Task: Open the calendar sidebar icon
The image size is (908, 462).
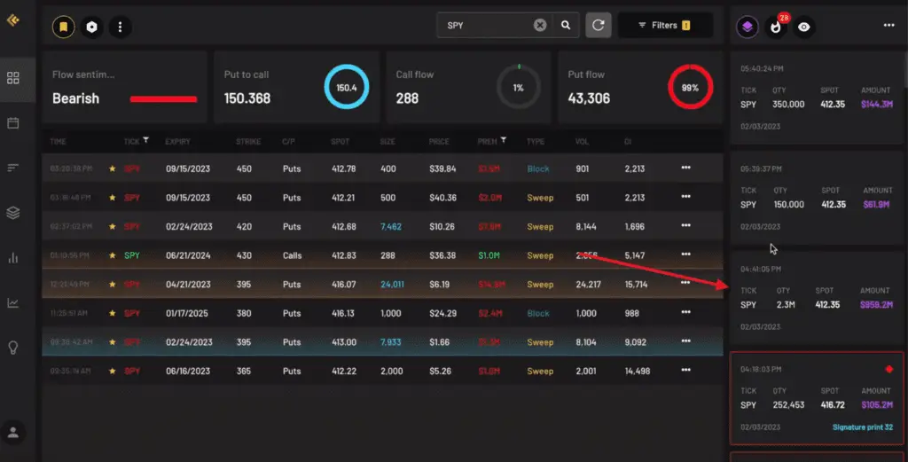Action: point(12,122)
